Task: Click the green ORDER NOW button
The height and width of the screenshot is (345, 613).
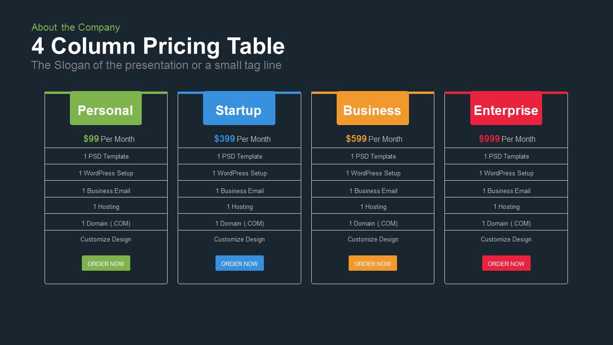Action: [x=106, y=263]
